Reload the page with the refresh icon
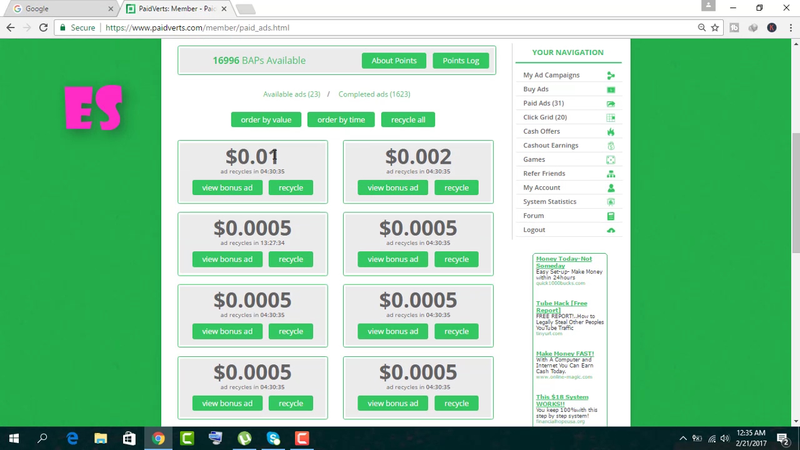This screenshot has width=800, height=450. point(43,27)
